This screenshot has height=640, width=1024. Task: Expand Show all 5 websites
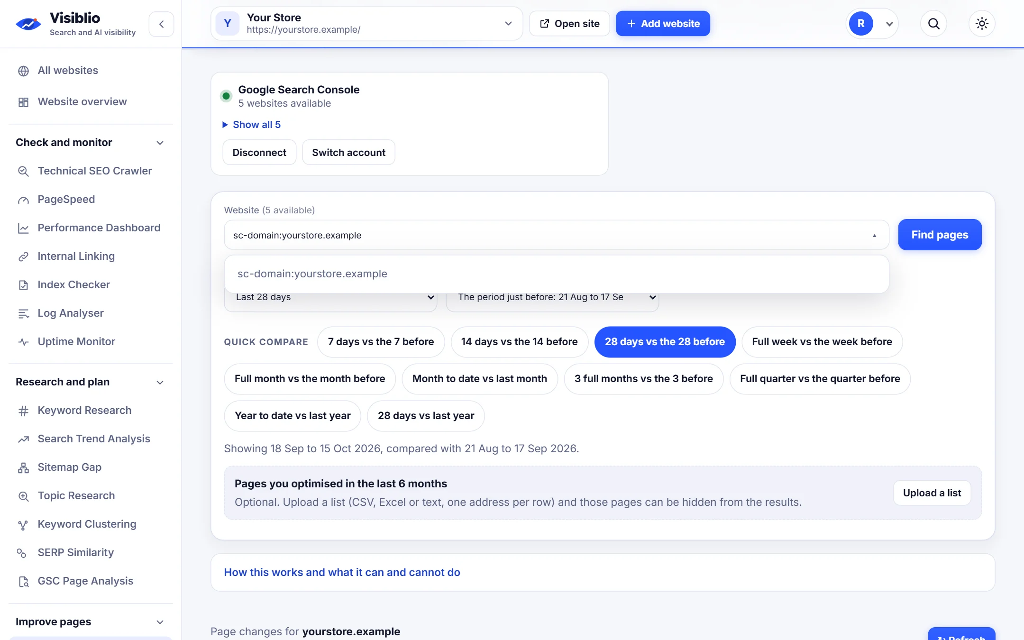coord(252,125)
